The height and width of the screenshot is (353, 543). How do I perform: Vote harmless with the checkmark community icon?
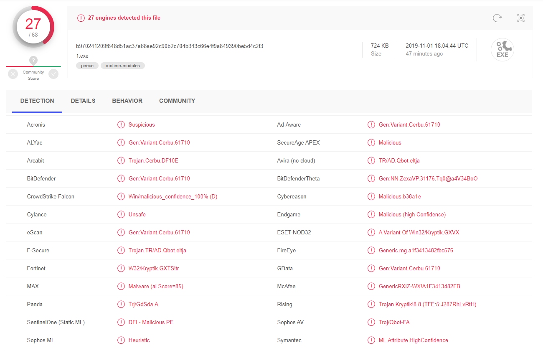(x=53, y=74)
